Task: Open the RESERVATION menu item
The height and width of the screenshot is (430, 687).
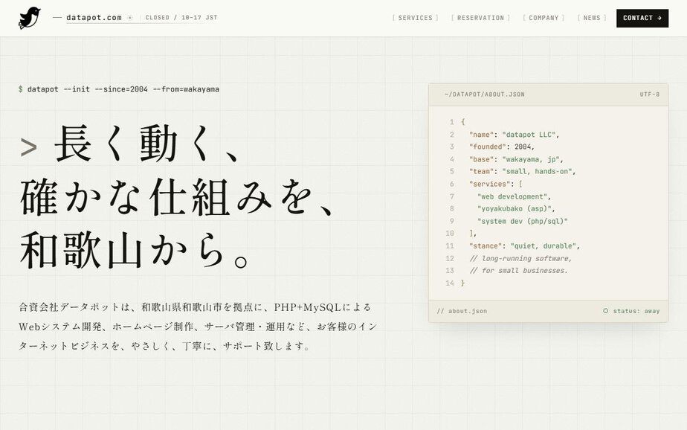Action: click(480, 18)
